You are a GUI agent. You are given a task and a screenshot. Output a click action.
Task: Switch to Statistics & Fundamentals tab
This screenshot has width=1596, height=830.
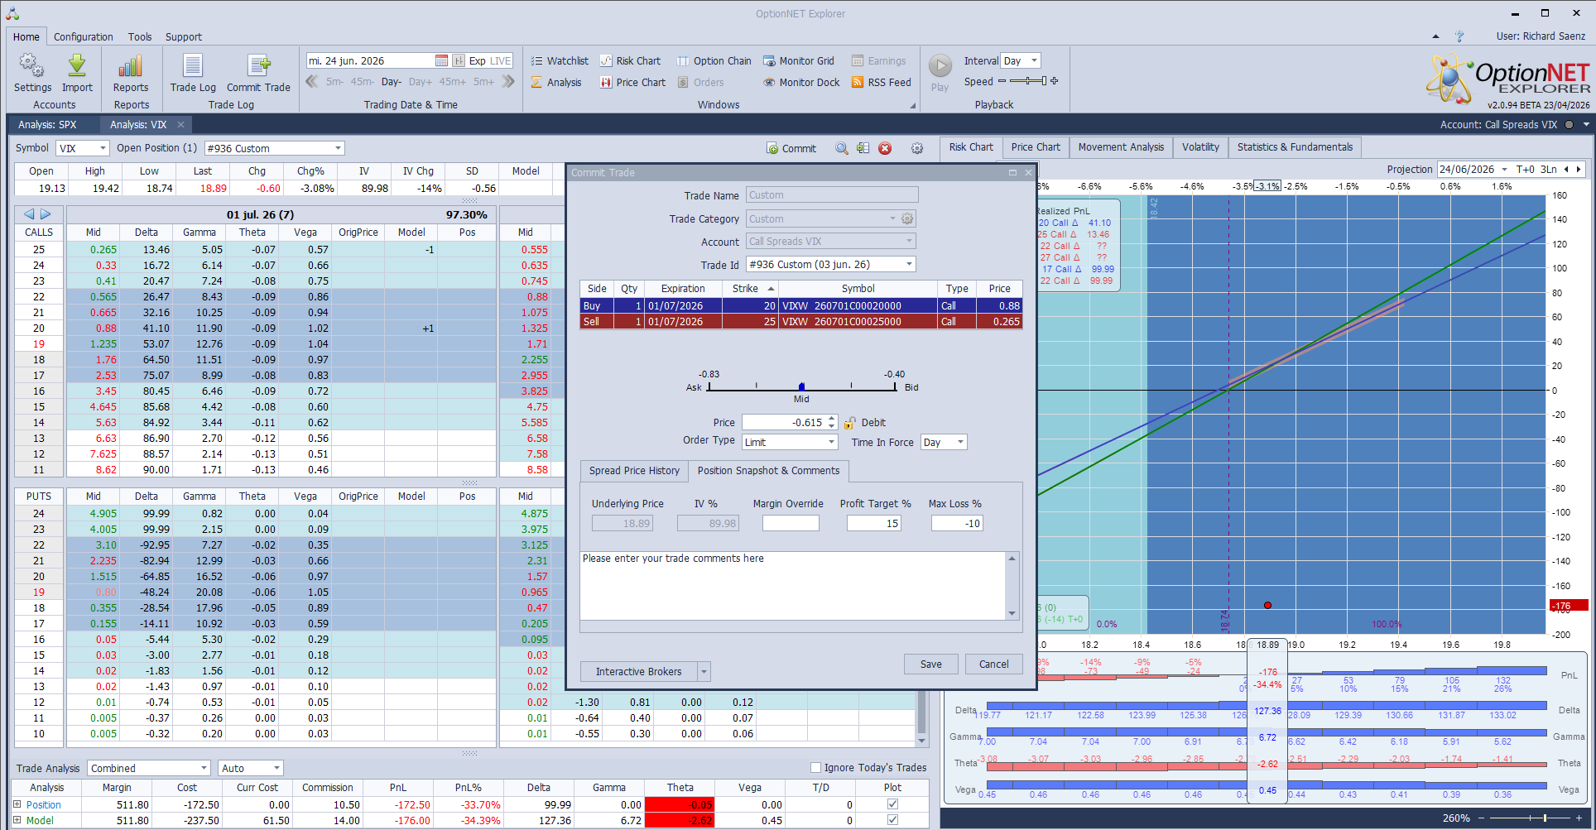click(x=1295, y=146)
